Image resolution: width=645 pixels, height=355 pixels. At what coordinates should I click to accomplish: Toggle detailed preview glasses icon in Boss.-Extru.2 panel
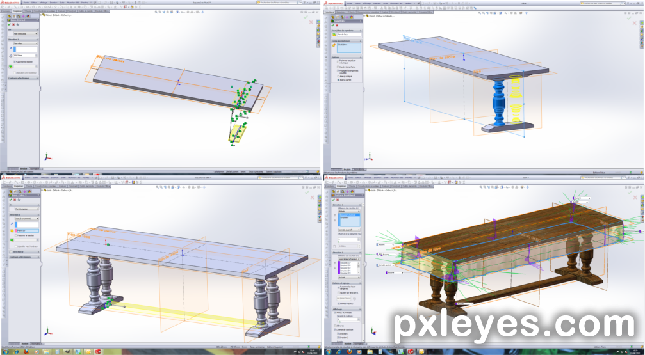point(18,25)
